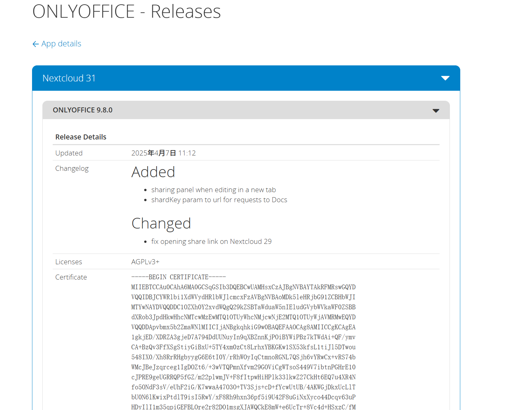520x410 pixels.
Task: Click certificate line starting with MTYwNAYDVQQDDC
Action: (x=243, y=307)
